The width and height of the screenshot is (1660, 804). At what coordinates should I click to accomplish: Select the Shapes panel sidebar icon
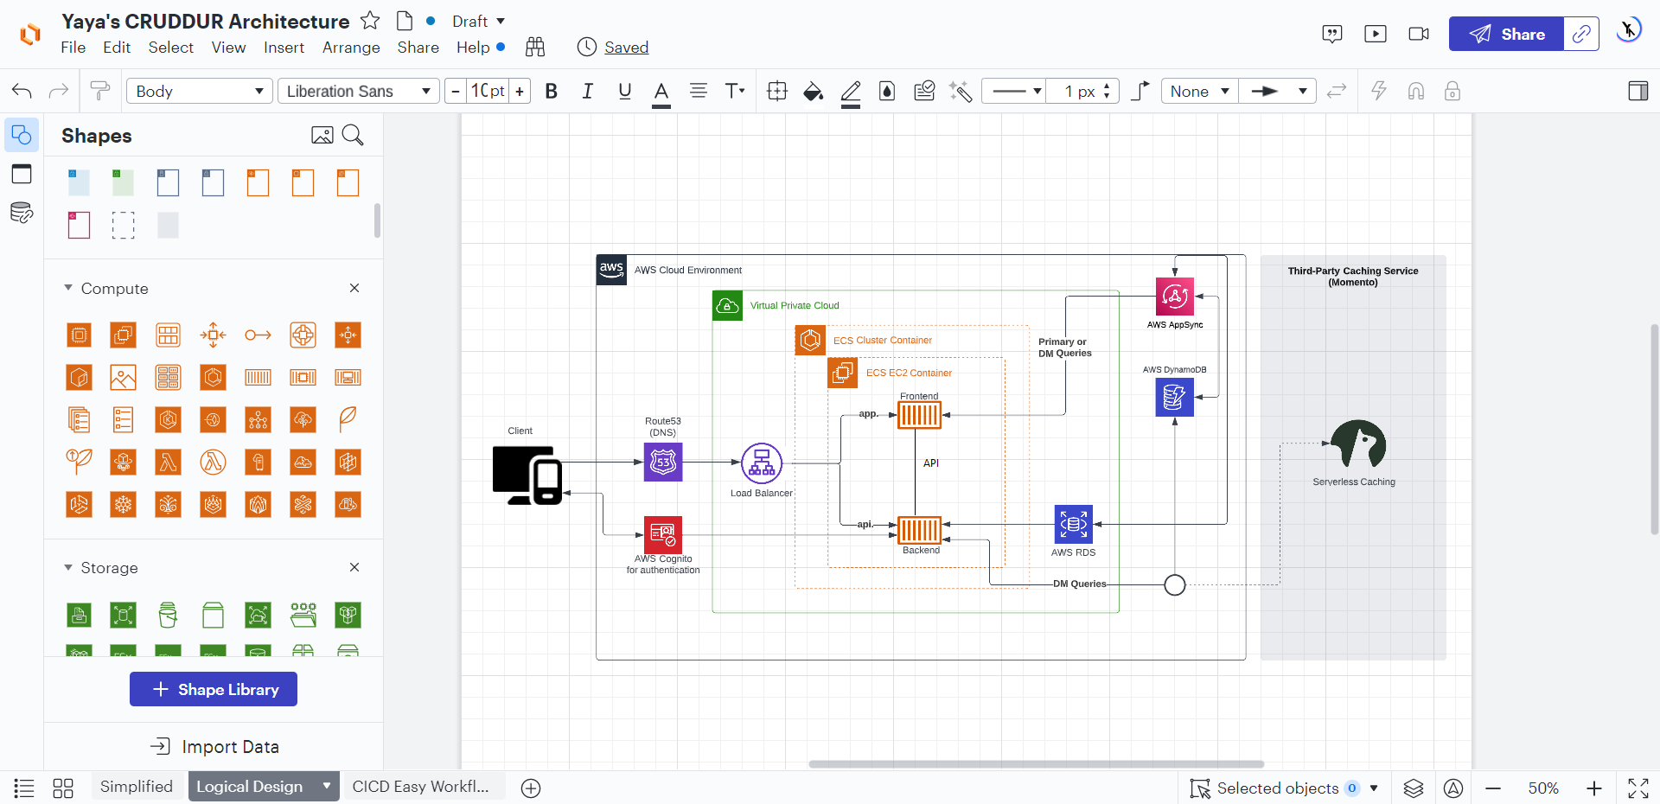(22, 136)
